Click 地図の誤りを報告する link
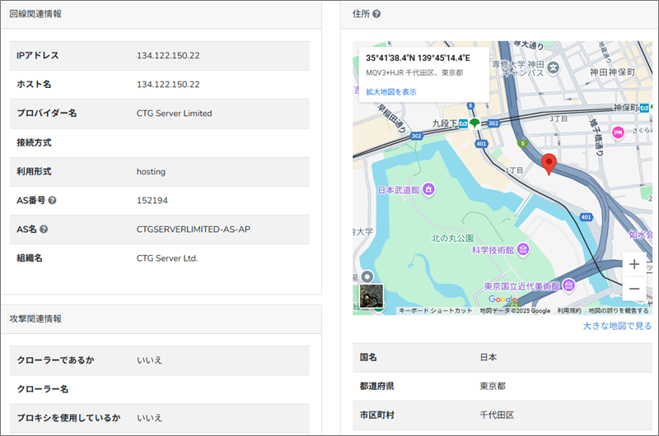 [619, 310]
